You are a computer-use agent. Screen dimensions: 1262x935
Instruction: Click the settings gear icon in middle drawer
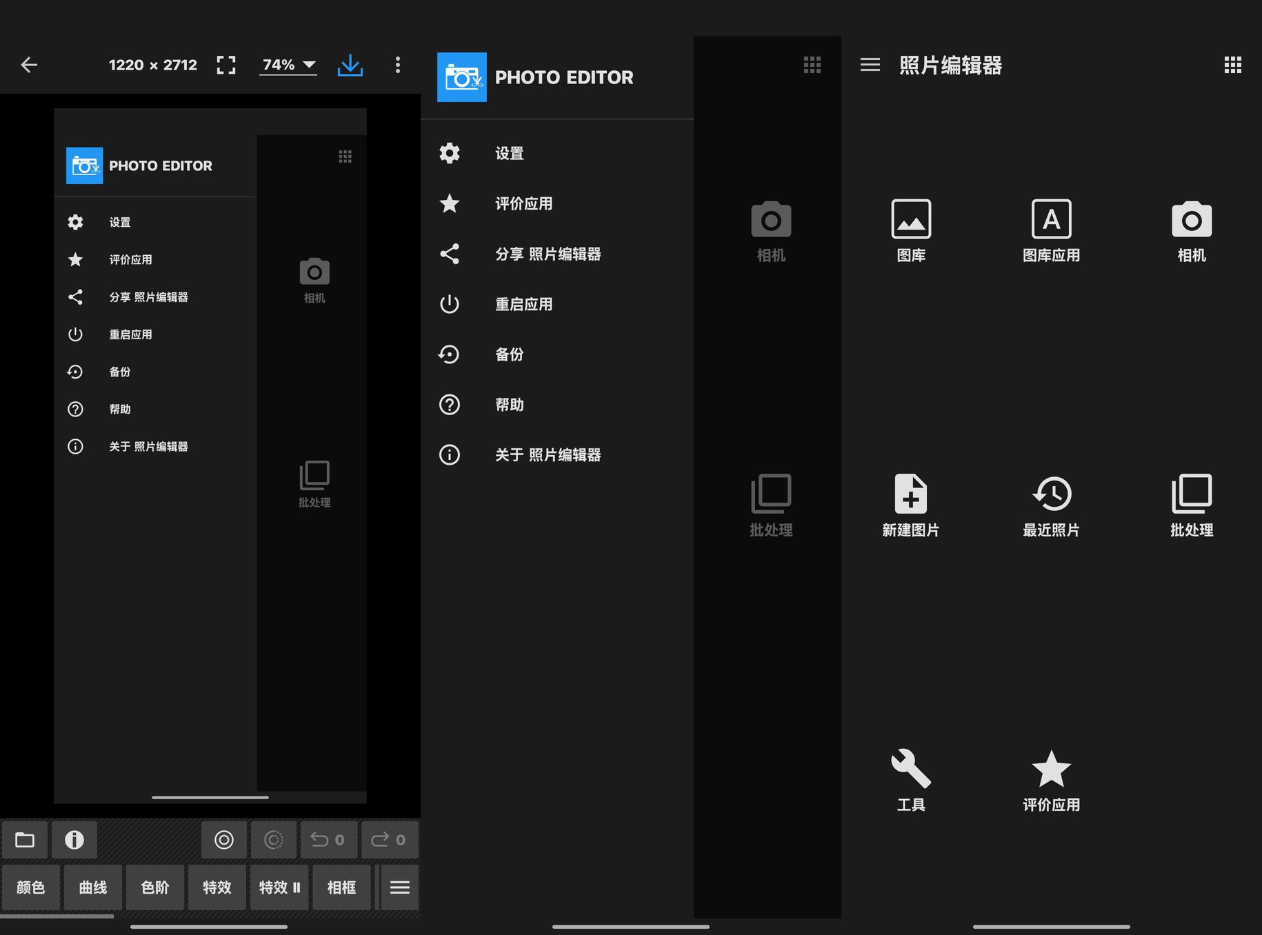click(450, 153)
